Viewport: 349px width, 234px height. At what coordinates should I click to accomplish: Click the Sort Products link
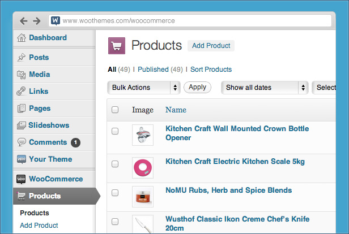point(211,70)
